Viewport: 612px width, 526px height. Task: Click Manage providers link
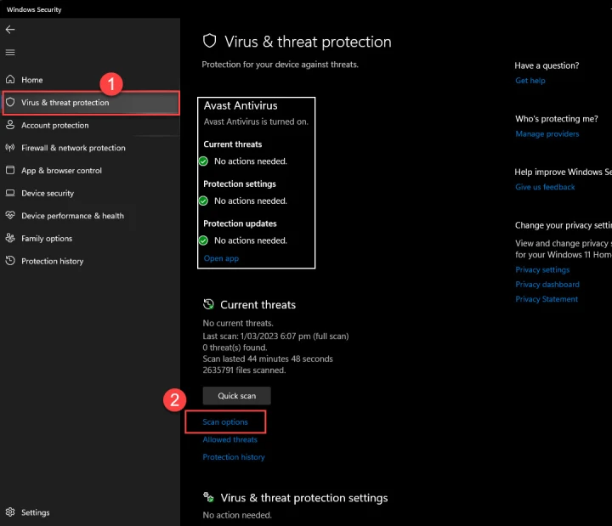(x=547, y=134)
